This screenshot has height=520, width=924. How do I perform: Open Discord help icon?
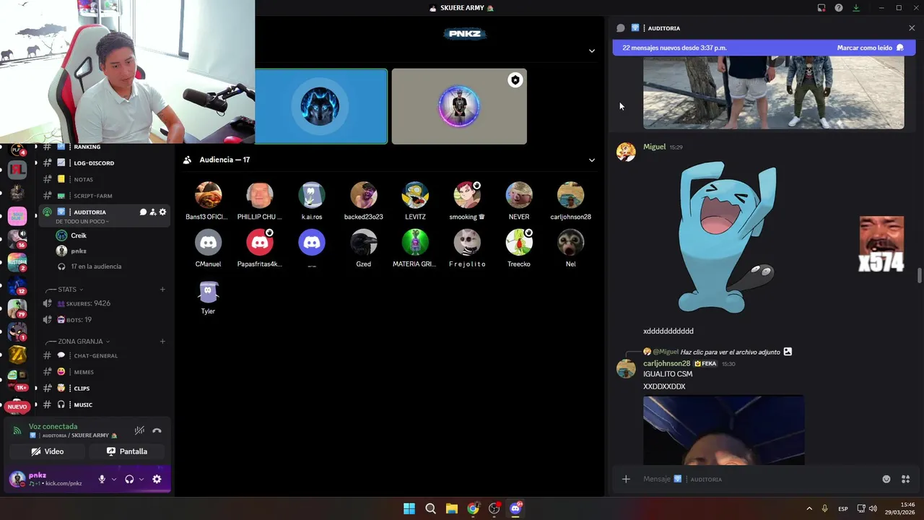coord(839,8)
